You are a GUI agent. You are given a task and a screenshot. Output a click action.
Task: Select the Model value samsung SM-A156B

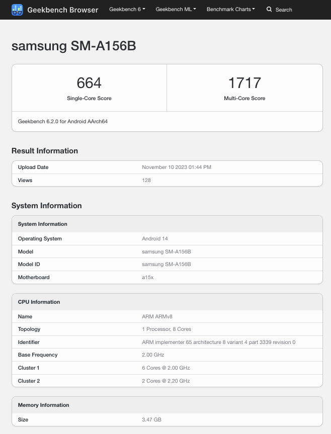point(167,251)
